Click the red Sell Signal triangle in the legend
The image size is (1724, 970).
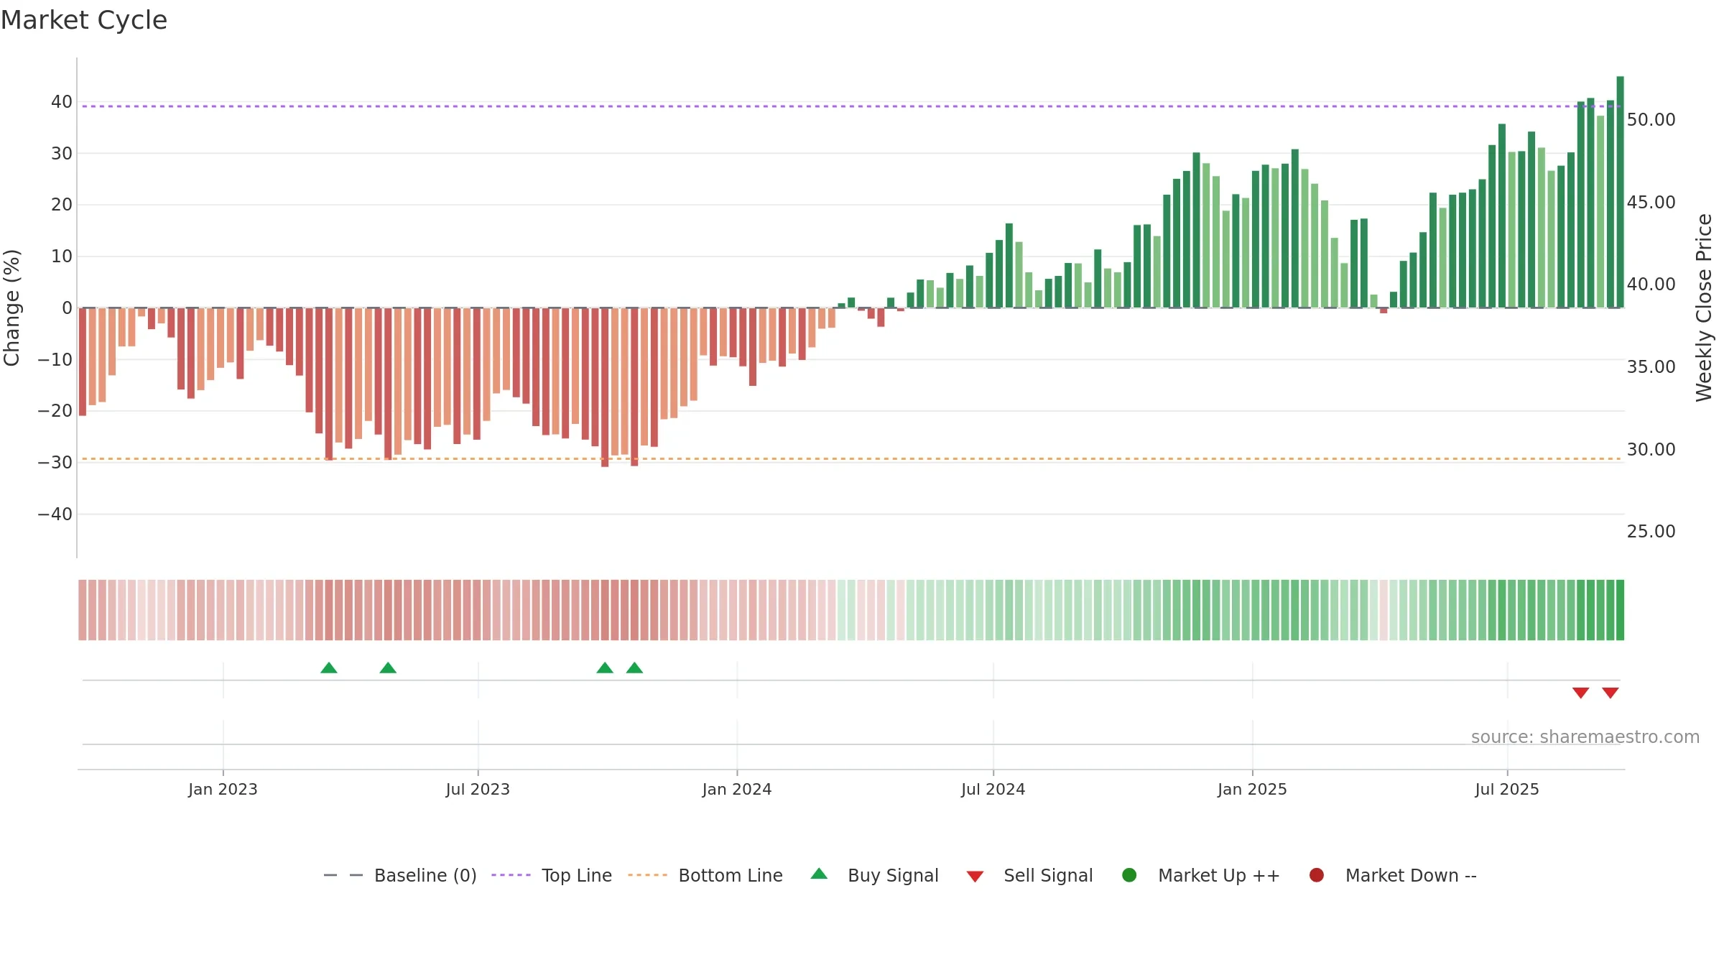click(x=975, y=877)
